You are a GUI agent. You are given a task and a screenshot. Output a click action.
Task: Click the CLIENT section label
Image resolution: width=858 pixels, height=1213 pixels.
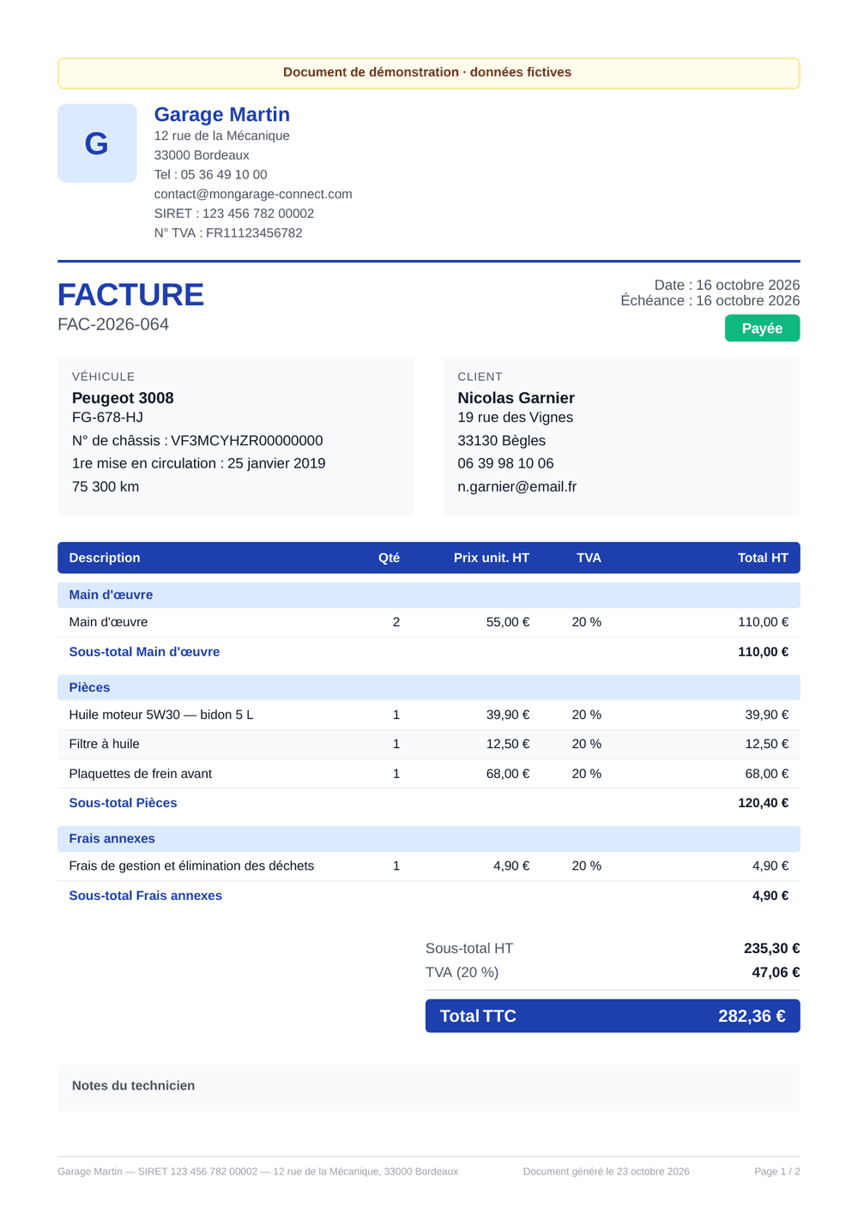(480, 377)
